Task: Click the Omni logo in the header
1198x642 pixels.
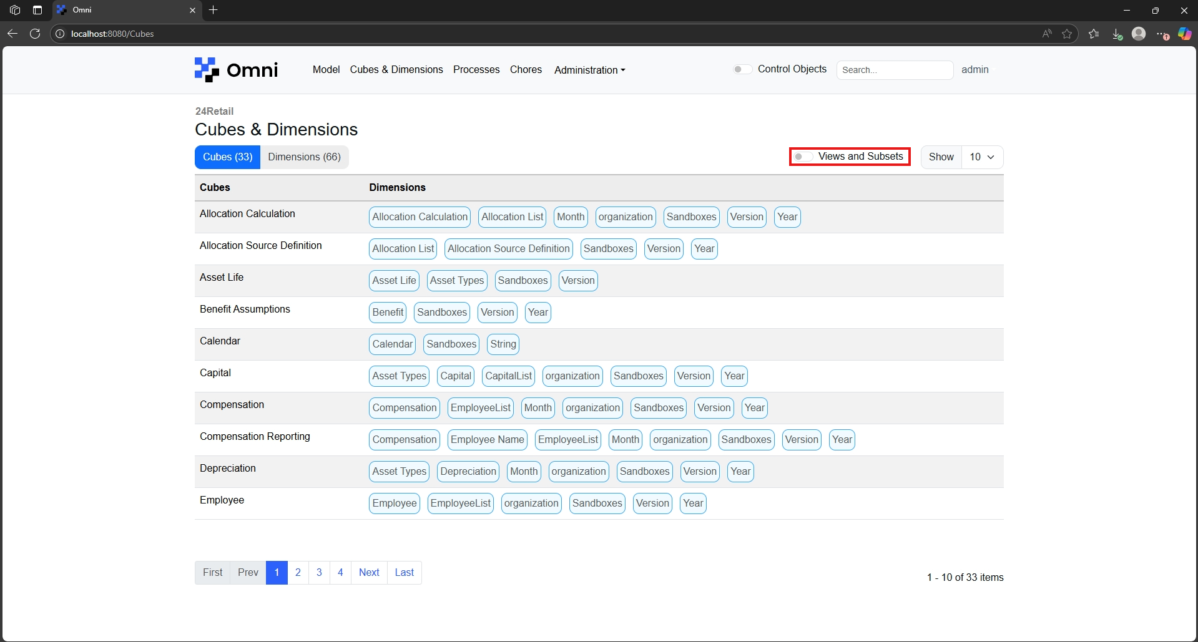Action: 236,70
